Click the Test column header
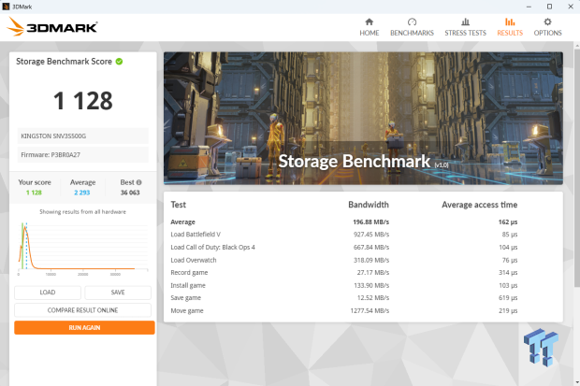 point(179,205)
